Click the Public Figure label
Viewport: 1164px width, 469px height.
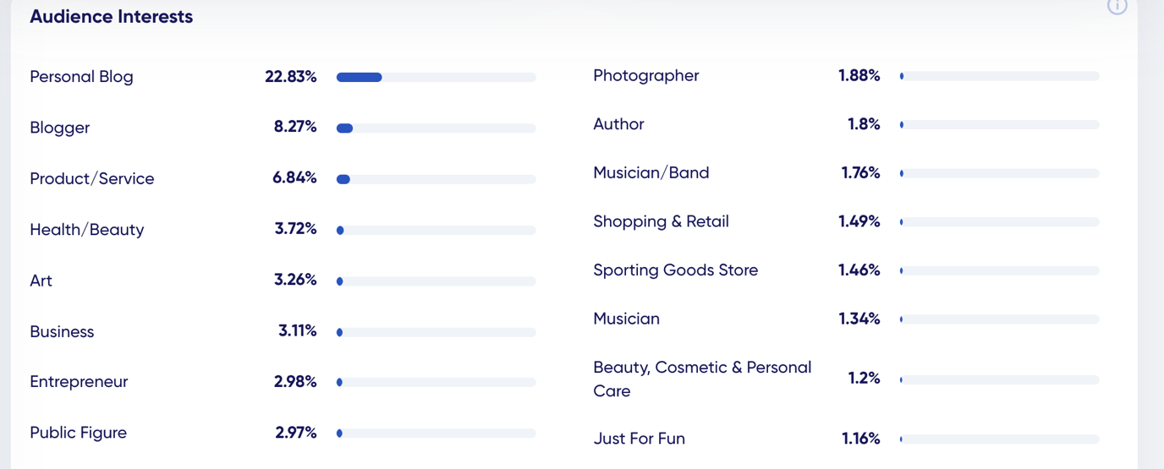[78, 433]
